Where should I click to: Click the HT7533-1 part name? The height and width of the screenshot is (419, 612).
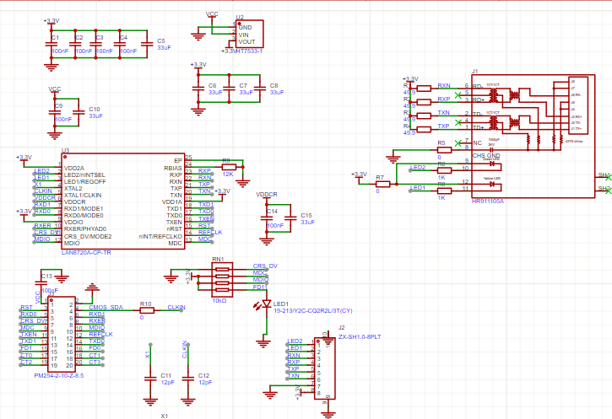click(x=249, y=51)
